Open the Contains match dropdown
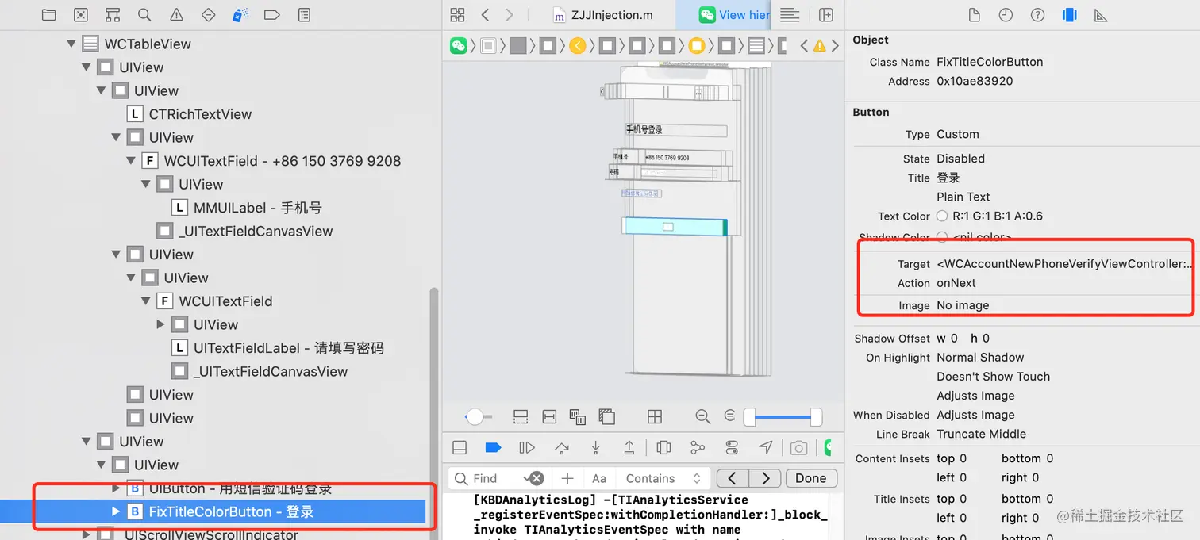 point(663,478)
